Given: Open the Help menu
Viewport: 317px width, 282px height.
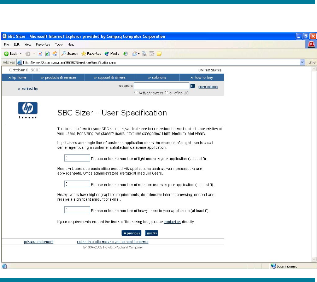Looking at the screenshot, I should pyautogui.click(x=71, y=44).
